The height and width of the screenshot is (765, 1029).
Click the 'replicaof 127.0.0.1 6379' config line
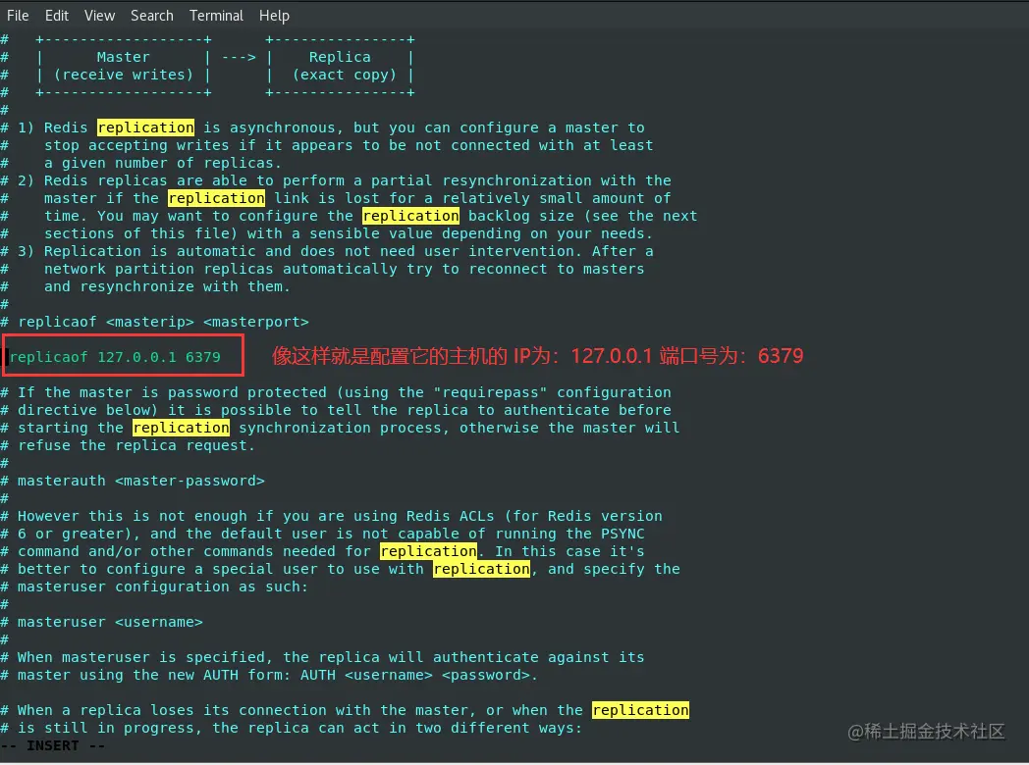coord(115,357)
